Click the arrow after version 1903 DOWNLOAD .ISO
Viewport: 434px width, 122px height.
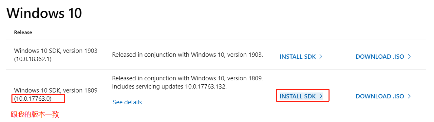[409, 57]
